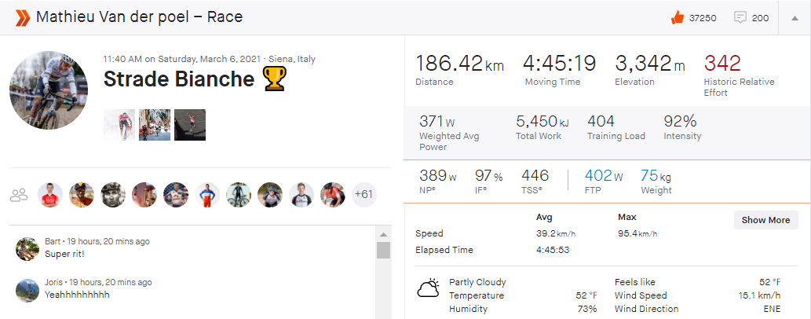Give kudos with the thumbs-up icon
The height and width of the screenshot is (319, 811).
click(x=678, y=17)
